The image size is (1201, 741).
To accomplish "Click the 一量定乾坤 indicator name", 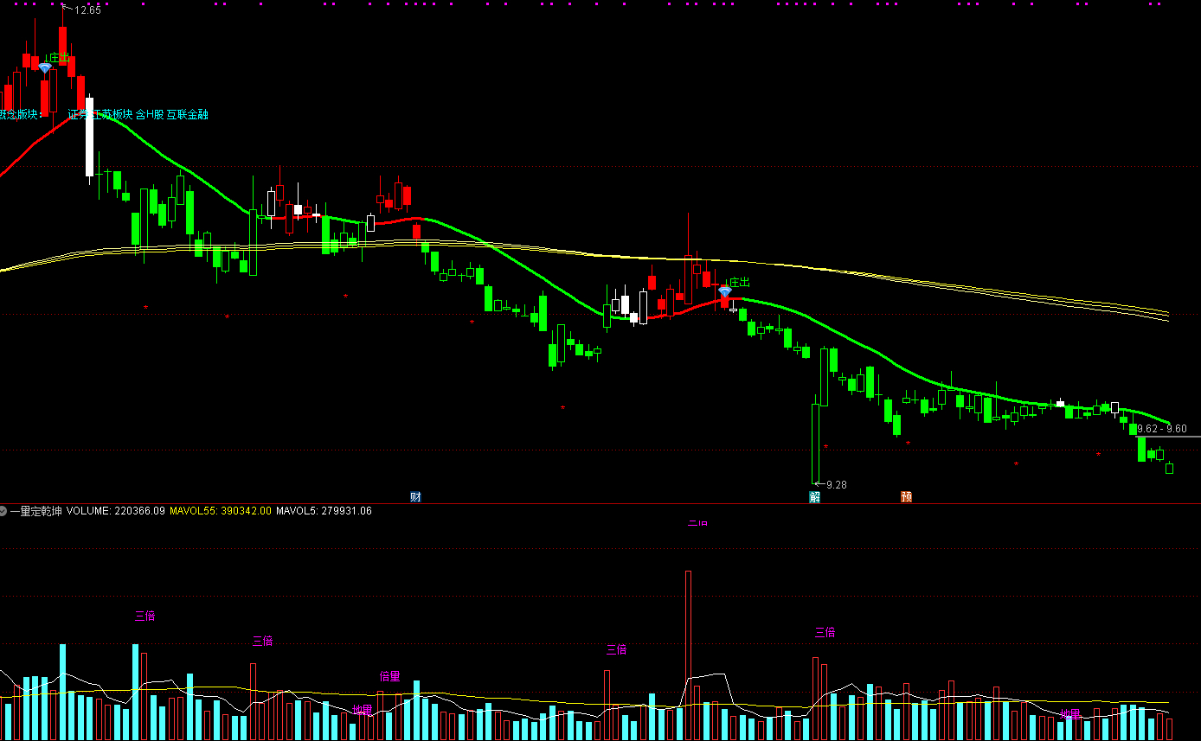I will click(x=35, y=511).
